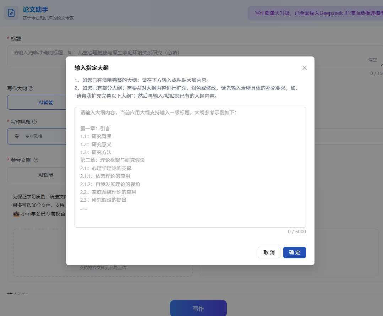383x316 pixels.
Task: Confirm the outline with the 确定 button
Action: [294, 252]
